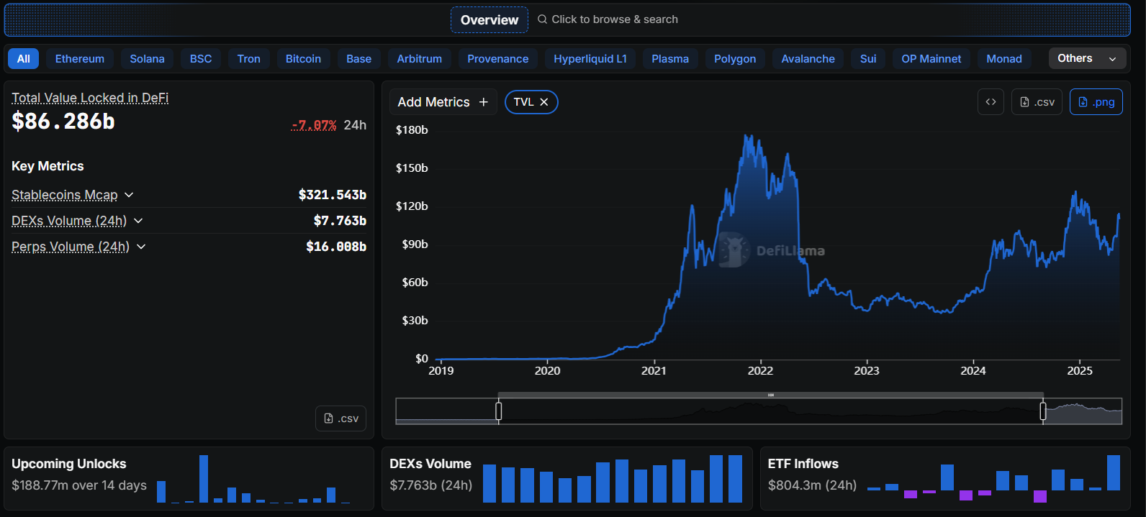Click the Overview button in top bar

pos(489,20)
